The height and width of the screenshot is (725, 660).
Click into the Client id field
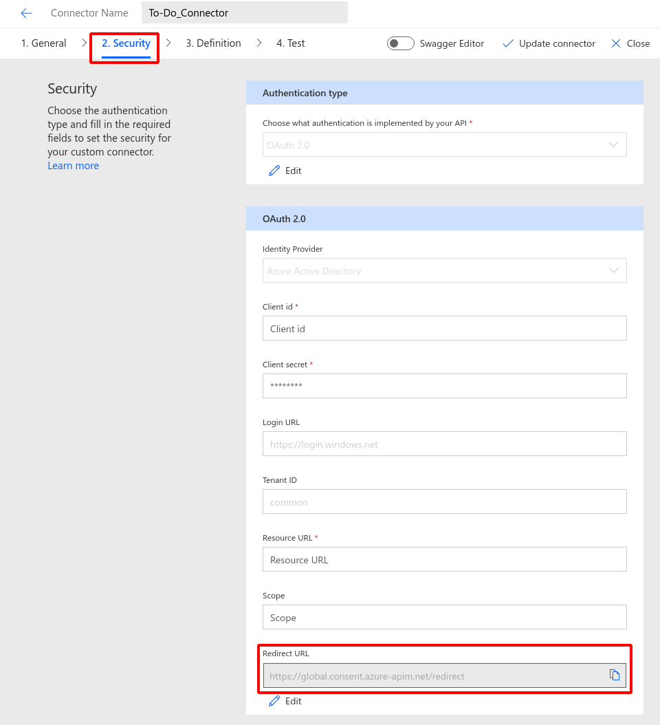point(445,328)
